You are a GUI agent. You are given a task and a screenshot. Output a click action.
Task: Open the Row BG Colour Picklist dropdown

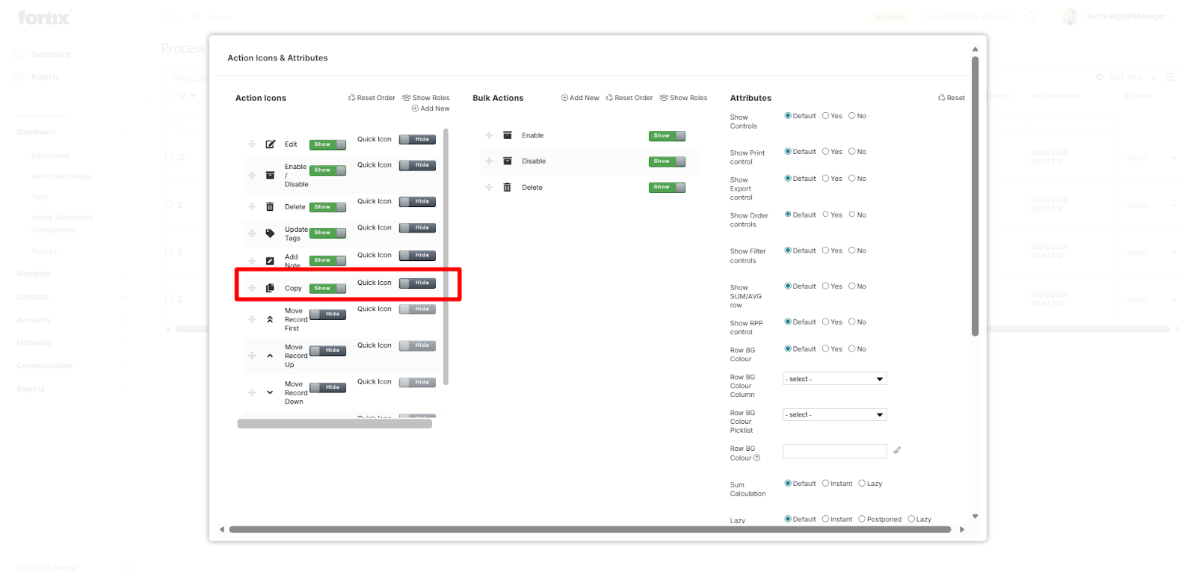click(x=834, y=415)
